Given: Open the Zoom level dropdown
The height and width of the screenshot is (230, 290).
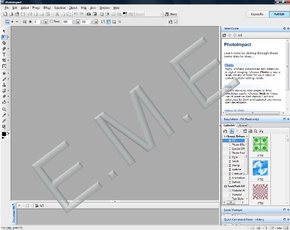Looking at the screenshot, I should coord(160,14).
